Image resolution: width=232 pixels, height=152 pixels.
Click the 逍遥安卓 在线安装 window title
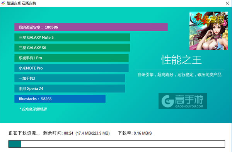tap(21, 3)
